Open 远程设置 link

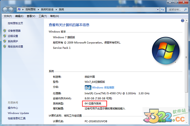pyautogui.click(x=13, y=36)
